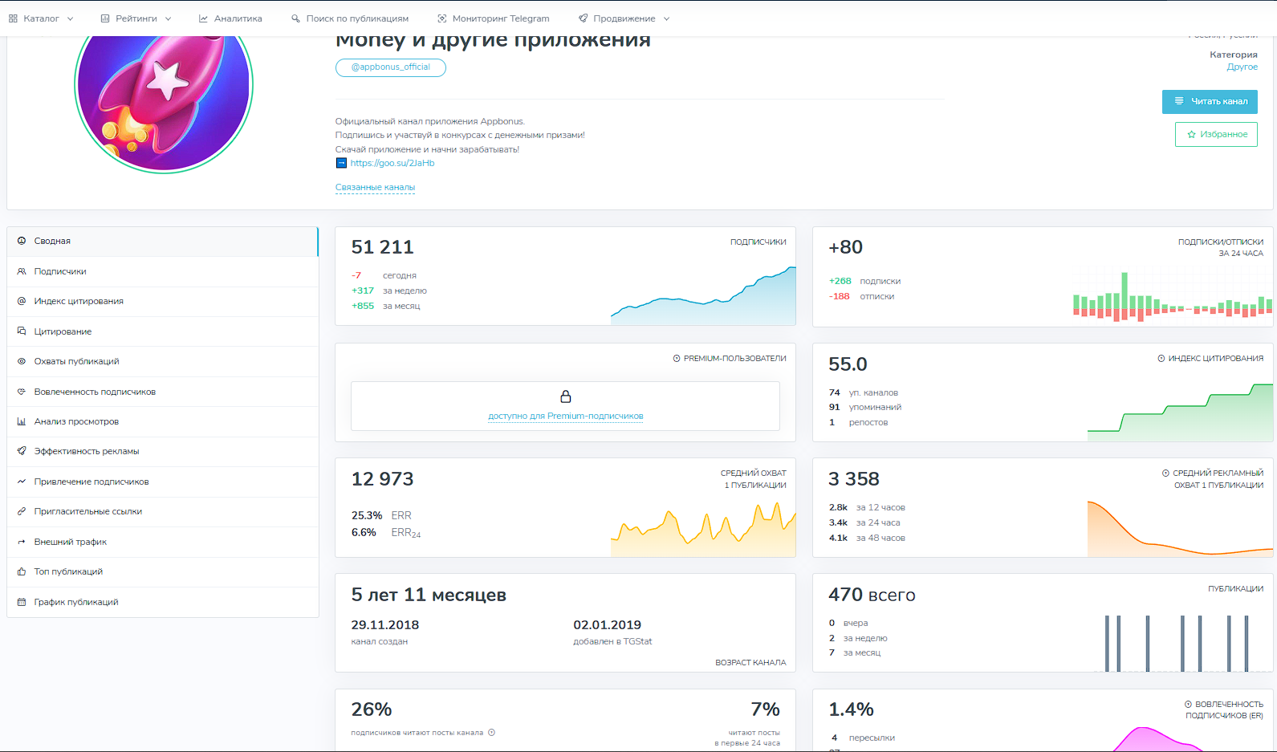This screenshot has width=1277, height=752.
Task: Click the Эффективность рекламы icon
Action: 22,451
